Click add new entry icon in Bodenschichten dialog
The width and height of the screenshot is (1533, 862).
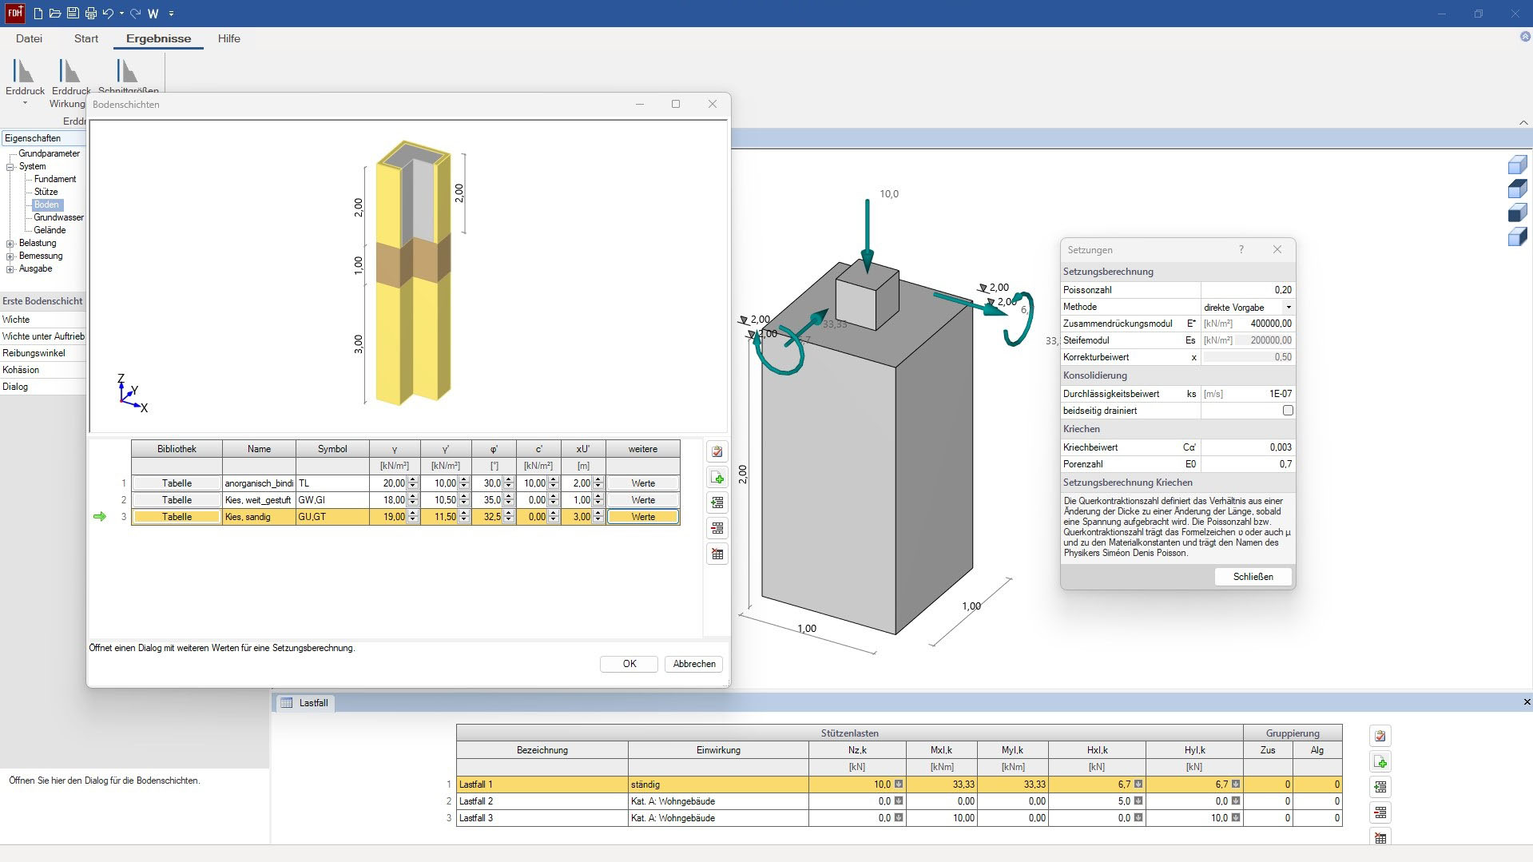(717, 478)
